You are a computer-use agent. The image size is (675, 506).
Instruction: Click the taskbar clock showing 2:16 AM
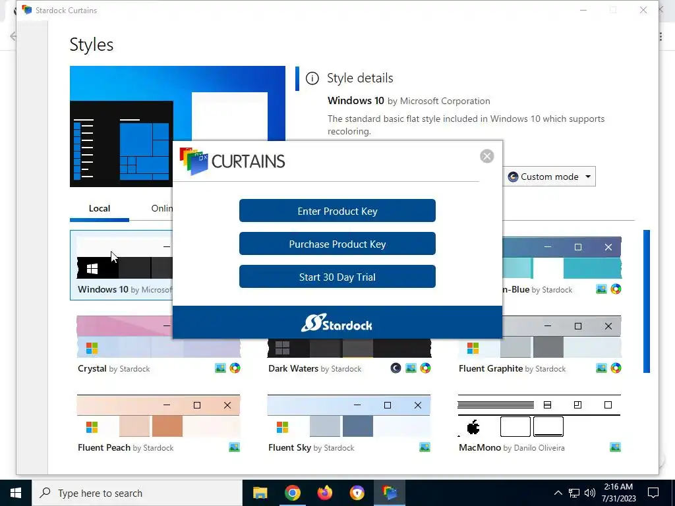pyautogui.click(x=618, y=493)
